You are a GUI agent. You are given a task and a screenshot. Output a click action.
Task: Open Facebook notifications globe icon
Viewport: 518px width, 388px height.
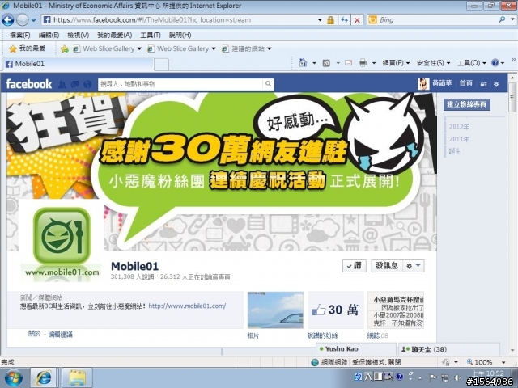87,84
